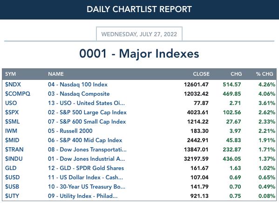This screenshot has height=203, width=279.
Task: Sort by the CLOSE column header
Action: (201, 74)
